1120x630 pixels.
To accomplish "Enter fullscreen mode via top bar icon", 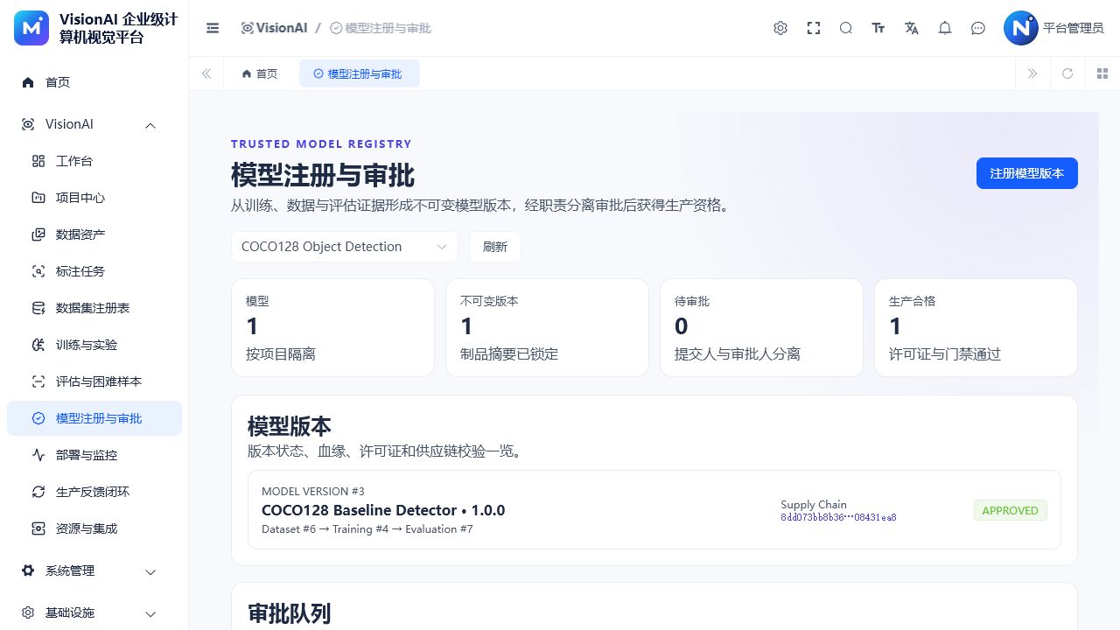I will [x=814, y=28].
